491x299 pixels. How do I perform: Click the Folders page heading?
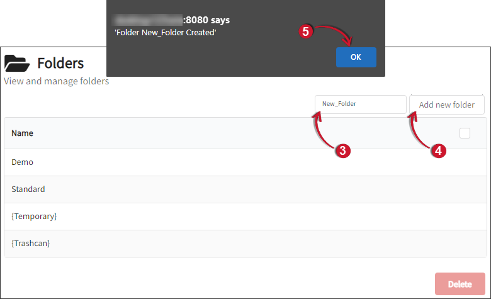[x=60, y=63]
